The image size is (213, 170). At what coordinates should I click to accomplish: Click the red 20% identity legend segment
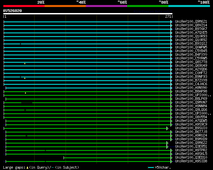(24, 6)
